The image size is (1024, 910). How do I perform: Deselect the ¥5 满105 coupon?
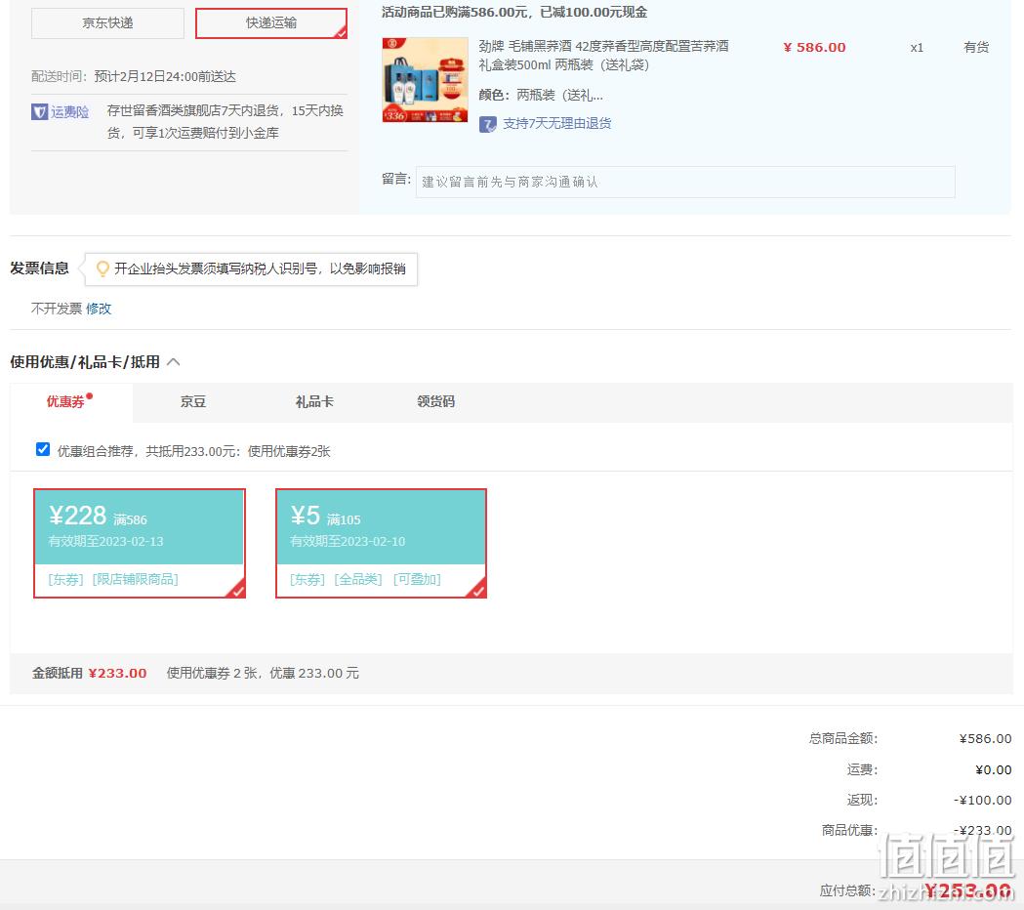(x=382, y=543)
